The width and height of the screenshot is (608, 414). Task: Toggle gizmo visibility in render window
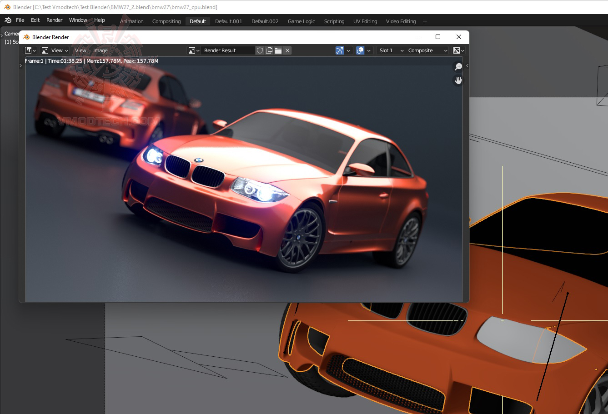340,50
